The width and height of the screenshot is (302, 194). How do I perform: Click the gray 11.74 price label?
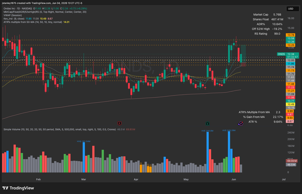coord(291,67)
